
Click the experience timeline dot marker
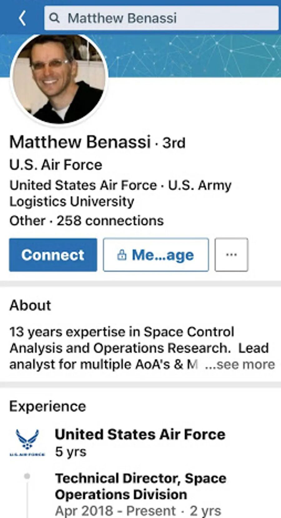coord(27,476)
